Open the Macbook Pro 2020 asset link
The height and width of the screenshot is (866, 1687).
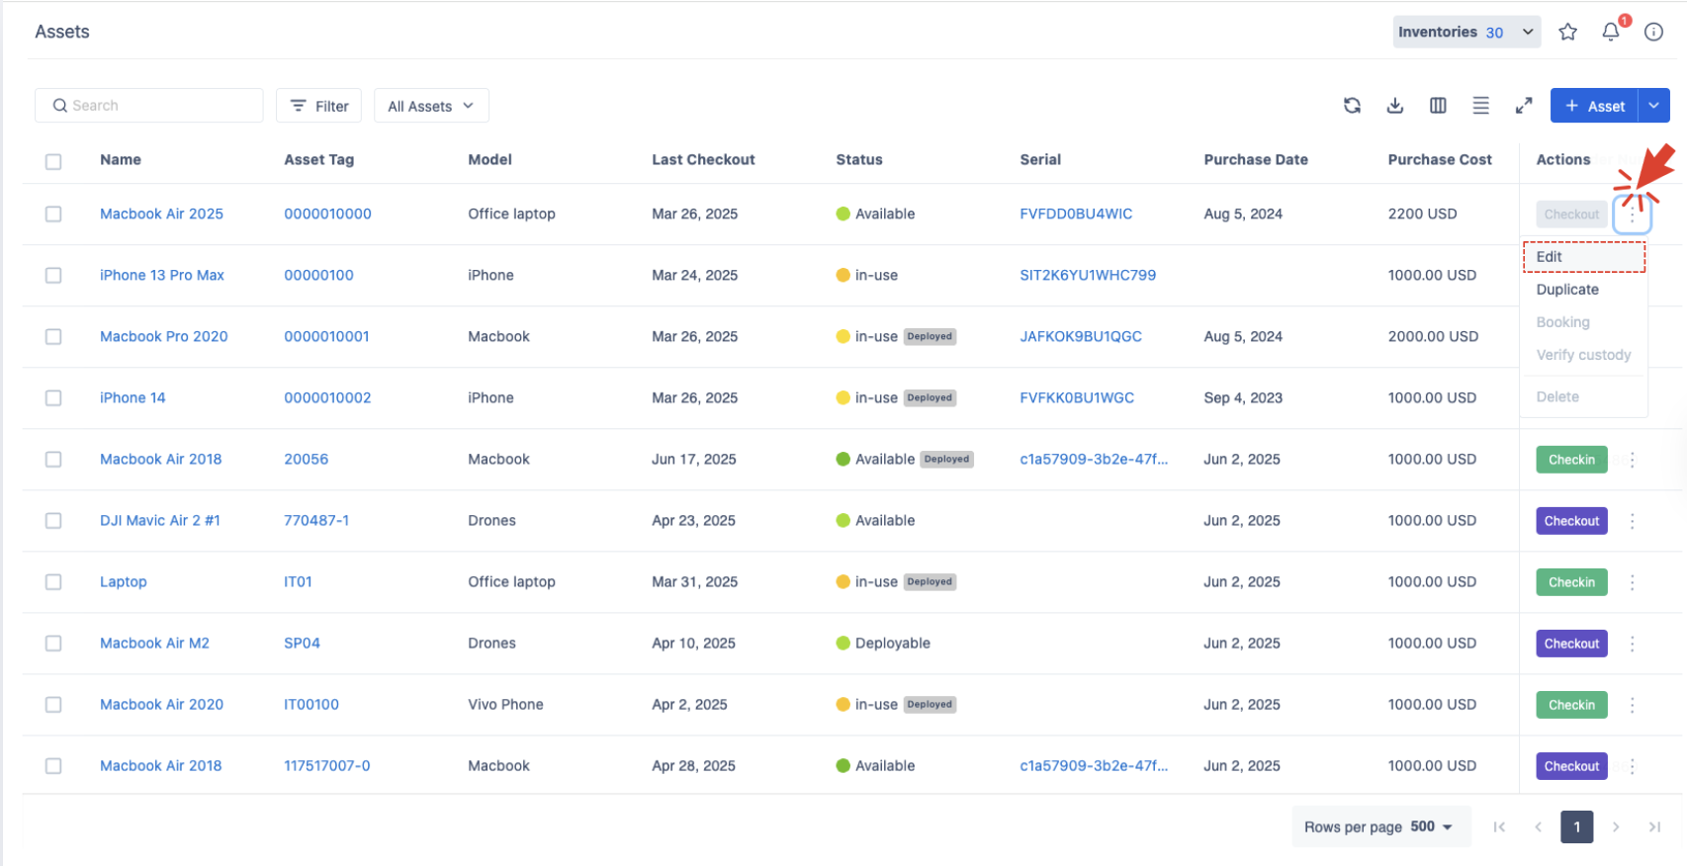pyautogui.click(x=163, y=337)
